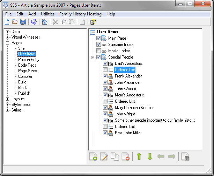Screen dimensions: 214x176
Task: Toggle the Frank Alexander checkbox
Action: 105,76
